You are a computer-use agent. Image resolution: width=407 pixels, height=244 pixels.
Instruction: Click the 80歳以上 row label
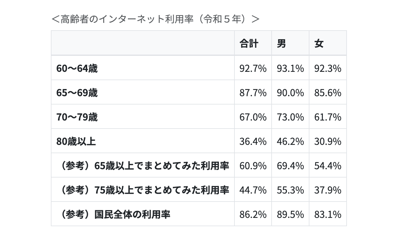(76, 141)
